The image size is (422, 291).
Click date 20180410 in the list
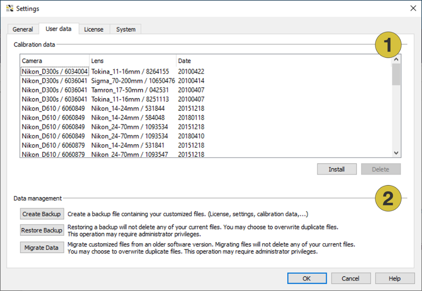point(191,136)
